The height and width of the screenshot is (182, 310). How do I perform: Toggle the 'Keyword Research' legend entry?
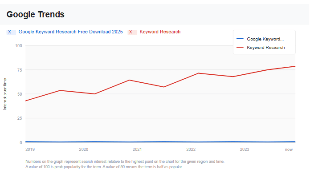265,48
